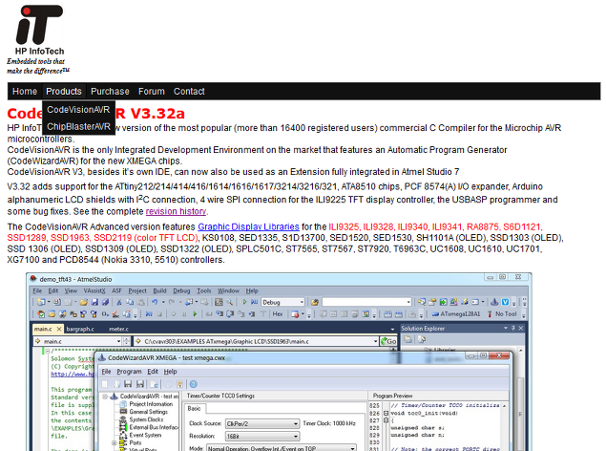Screen dimensions: 606x451
Task: Open VAssistX menu in AtmelStudio
Action: [94, 290]
